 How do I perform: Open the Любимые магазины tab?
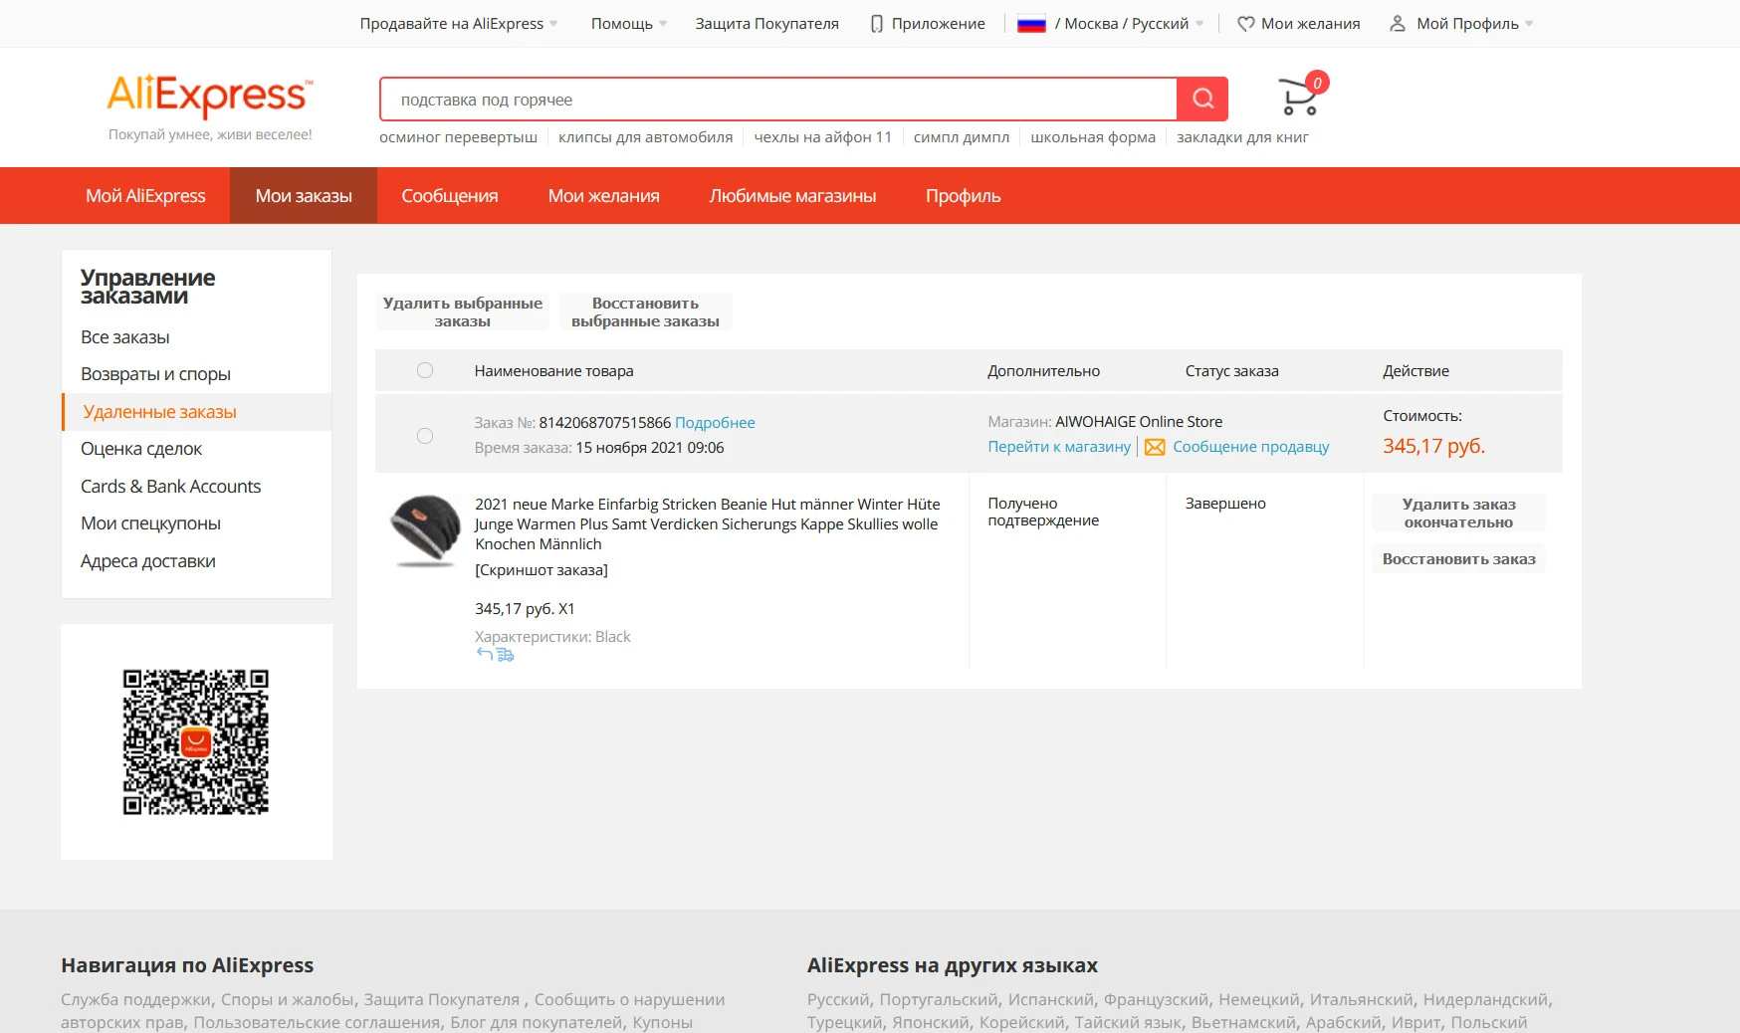[792, 196]
